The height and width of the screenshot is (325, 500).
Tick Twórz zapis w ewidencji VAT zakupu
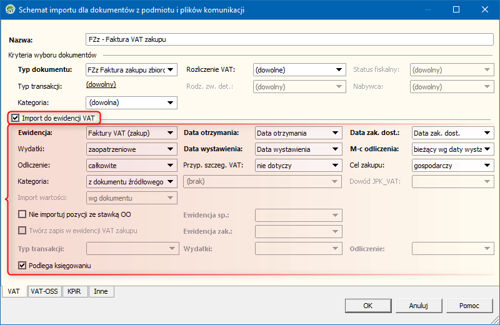tap(22, 231)
